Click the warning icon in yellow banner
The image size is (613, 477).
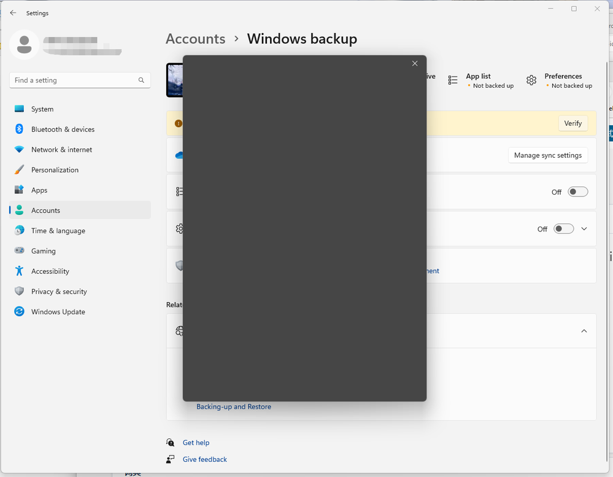pos(179,123)
